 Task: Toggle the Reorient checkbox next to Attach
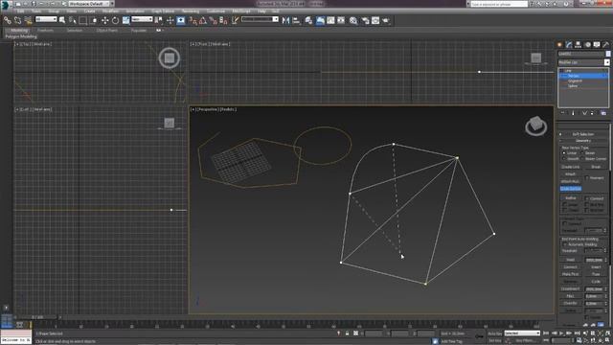[x=587, y=178]
